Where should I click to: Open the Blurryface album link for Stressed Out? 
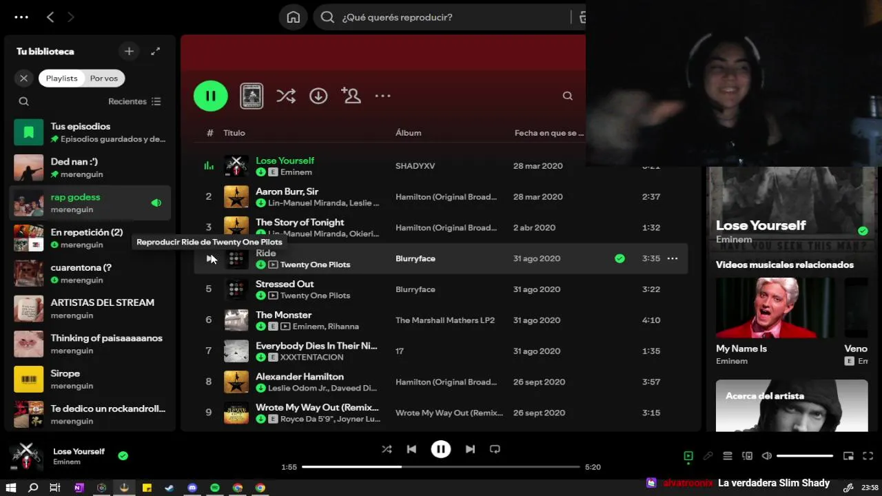(x=416, y=289)
